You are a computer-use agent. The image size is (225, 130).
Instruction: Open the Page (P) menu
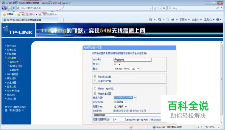click(185, 19)
